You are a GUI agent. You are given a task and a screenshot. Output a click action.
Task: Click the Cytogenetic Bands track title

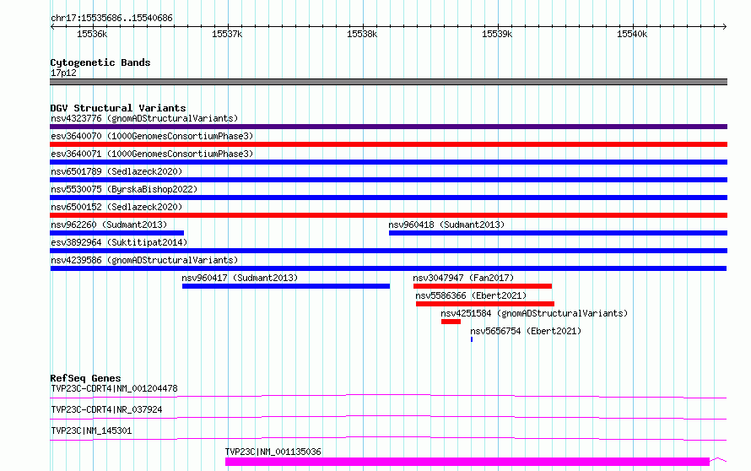[x=100, y=62]
